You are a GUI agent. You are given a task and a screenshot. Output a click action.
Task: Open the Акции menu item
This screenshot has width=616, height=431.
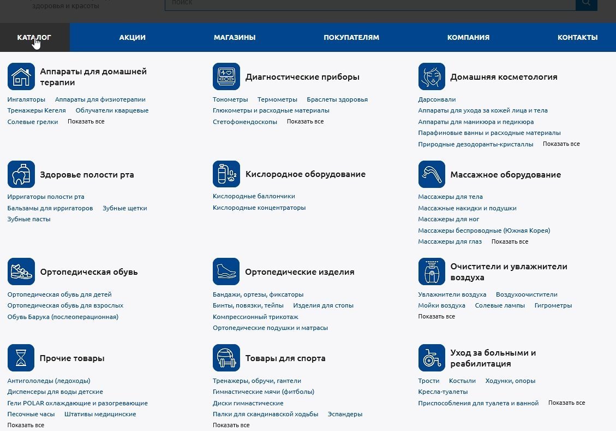pyautogui.click(x=133, y=37)
